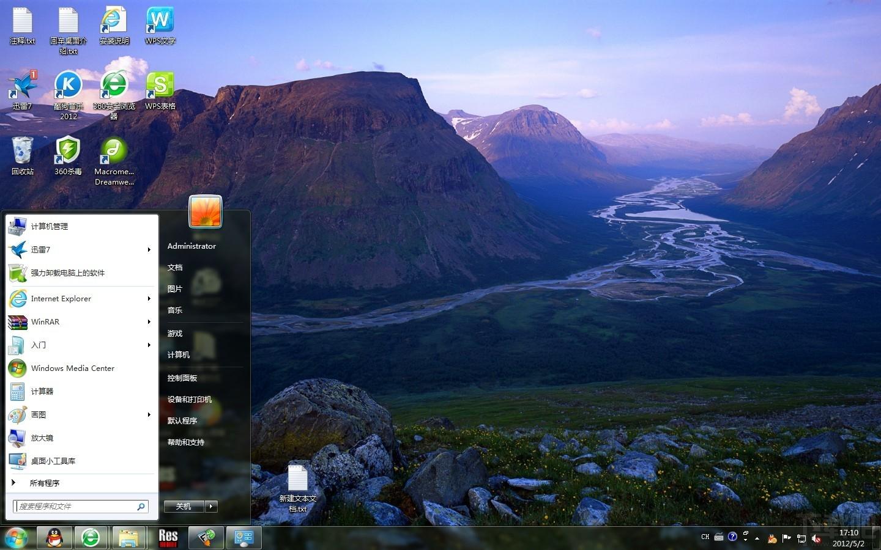Open the control-panel-like taskbar window icon

click(244, 538)
